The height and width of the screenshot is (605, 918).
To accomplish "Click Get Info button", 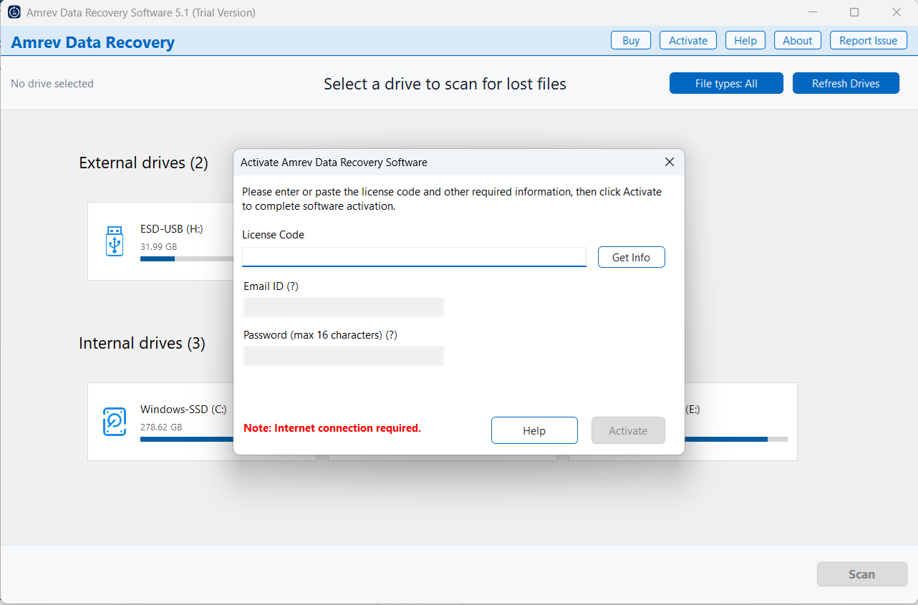I will pyautogui.click(x=632, y=257).
